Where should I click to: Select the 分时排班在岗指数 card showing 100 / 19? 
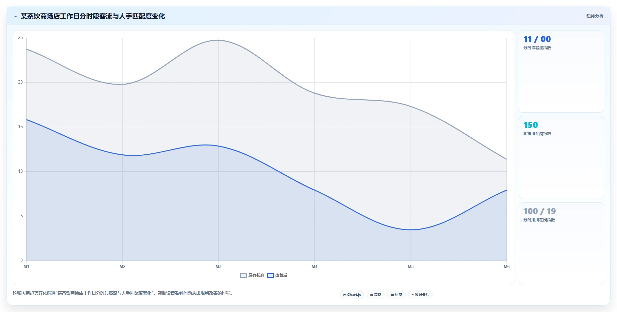[561, 244]
